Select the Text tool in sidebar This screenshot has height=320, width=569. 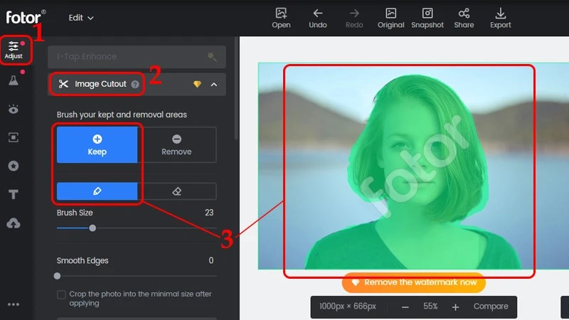click(14, 194)
